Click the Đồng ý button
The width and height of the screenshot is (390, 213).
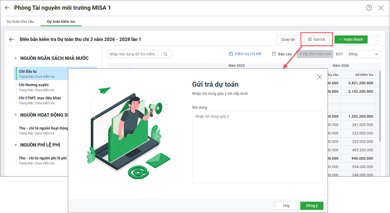point(312,206)
